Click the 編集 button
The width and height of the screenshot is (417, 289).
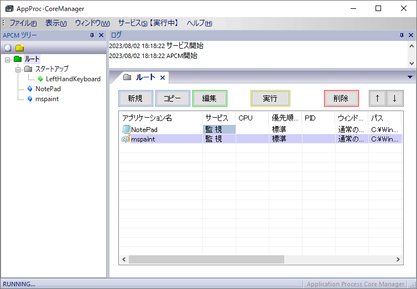coord(210,98)
